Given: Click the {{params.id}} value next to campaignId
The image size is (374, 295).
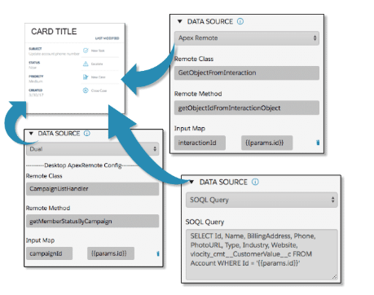Looking at the screenshot, I should (111, 253).
